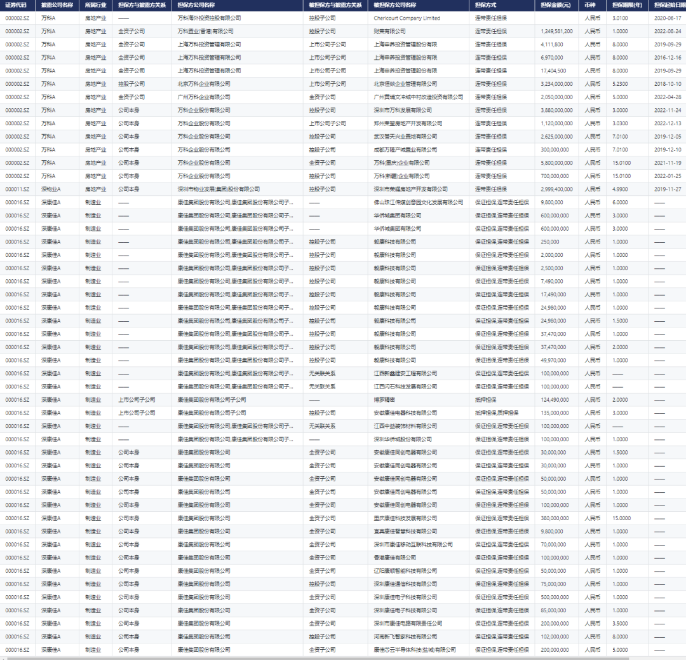686x660 pixels.
Task: Select the 江西新鑫建安工程有限公司 cell
Action: point(405,374)
